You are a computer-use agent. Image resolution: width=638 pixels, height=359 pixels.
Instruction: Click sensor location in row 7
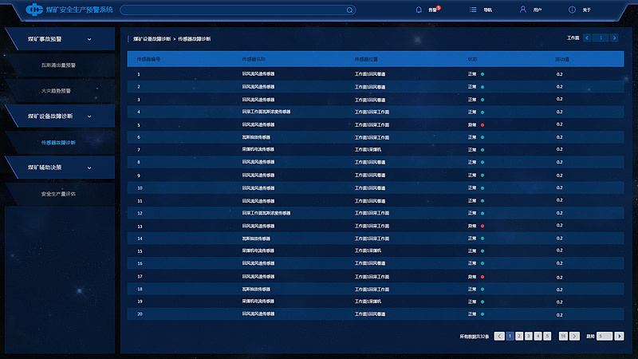368,150
